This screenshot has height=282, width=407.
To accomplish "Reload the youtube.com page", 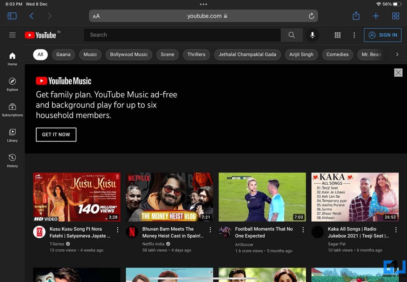I will click(x=311, y=16).
